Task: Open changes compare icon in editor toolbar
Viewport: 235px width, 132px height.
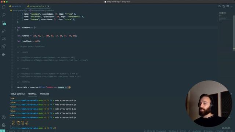Action: (224, 6)
